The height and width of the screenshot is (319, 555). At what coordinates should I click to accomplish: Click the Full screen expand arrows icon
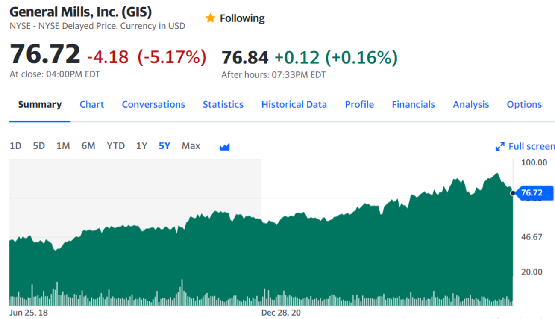500,147
